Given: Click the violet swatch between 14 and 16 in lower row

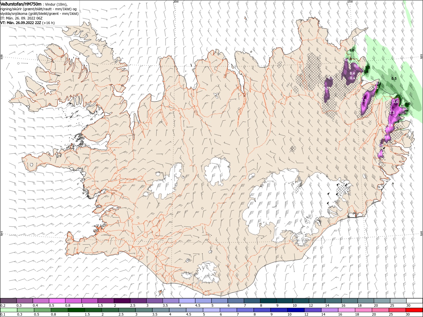Looking at the screenshot, I should click(329, 310).
